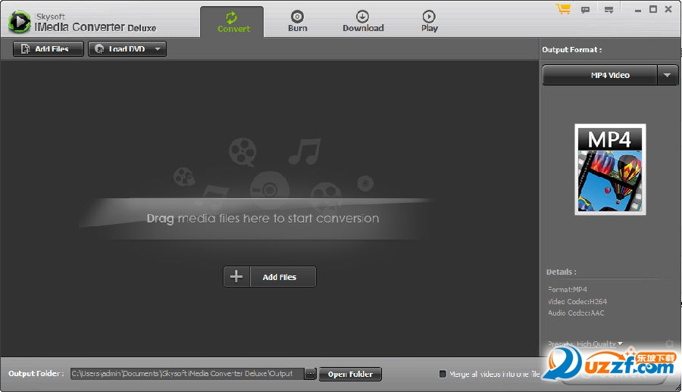The image size is (682, 392).
Task: Click the 'Format:MP4' details text
Action: (567, 289)
